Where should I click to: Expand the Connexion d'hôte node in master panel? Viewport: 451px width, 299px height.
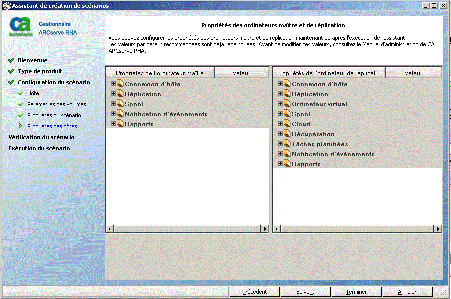point(113,84)
